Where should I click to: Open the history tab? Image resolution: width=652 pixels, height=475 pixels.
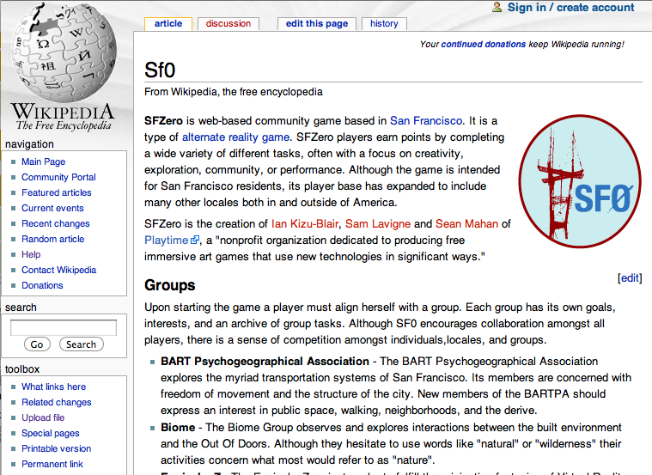click(x=384, y=24)
